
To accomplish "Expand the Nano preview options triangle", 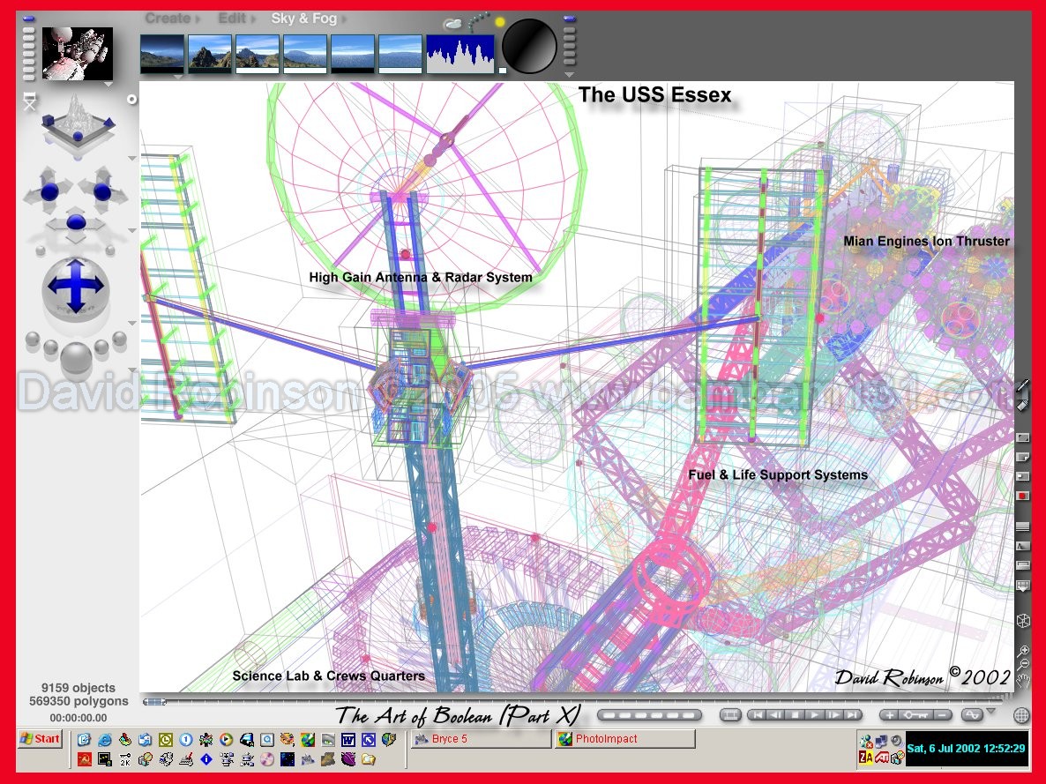I will click(x=108, y=85).
